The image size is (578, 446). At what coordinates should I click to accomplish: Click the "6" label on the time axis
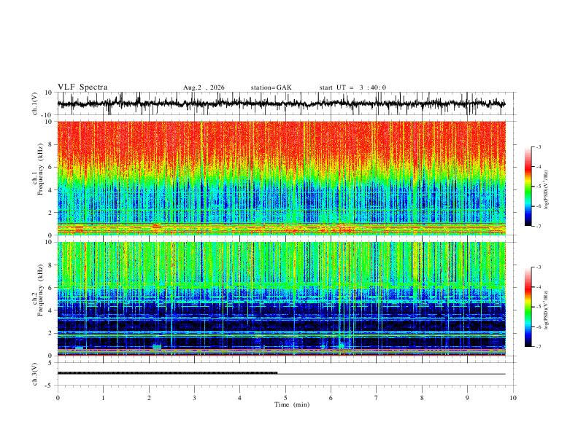(331, 398)
